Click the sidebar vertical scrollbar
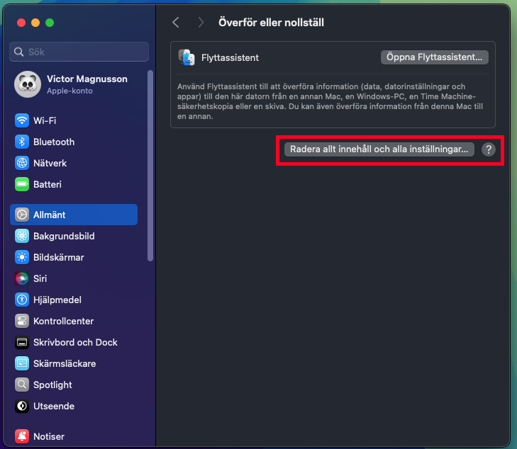Viewport: 517px width, 449px height. coord(150,166)
